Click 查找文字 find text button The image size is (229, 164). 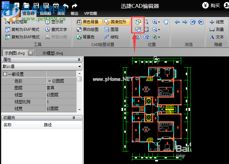[x=56, y=30]
